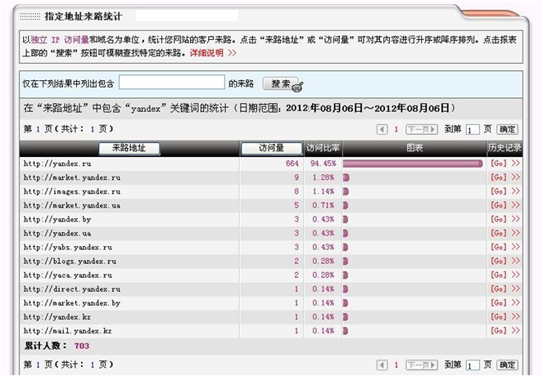543x376 pixels.
Task: Click the top current page number 1 in red
Action: point(396,130)
